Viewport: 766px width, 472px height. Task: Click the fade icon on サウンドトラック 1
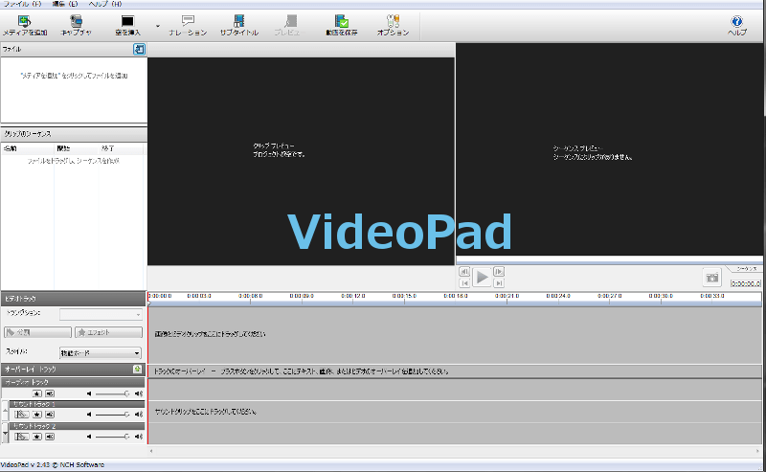coord(21,415)
